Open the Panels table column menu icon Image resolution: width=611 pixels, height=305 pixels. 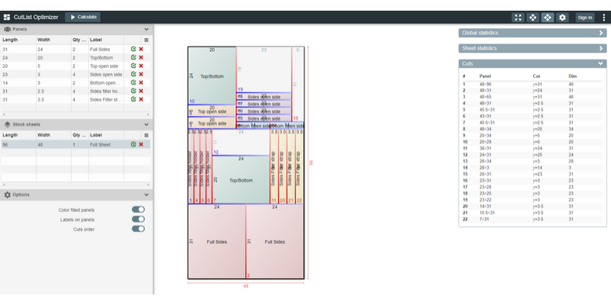146,40
